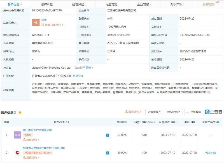Click the 厦门国贸 shareholder logo icon
This screenshot has width=224, height=163.
click(17, 135)
